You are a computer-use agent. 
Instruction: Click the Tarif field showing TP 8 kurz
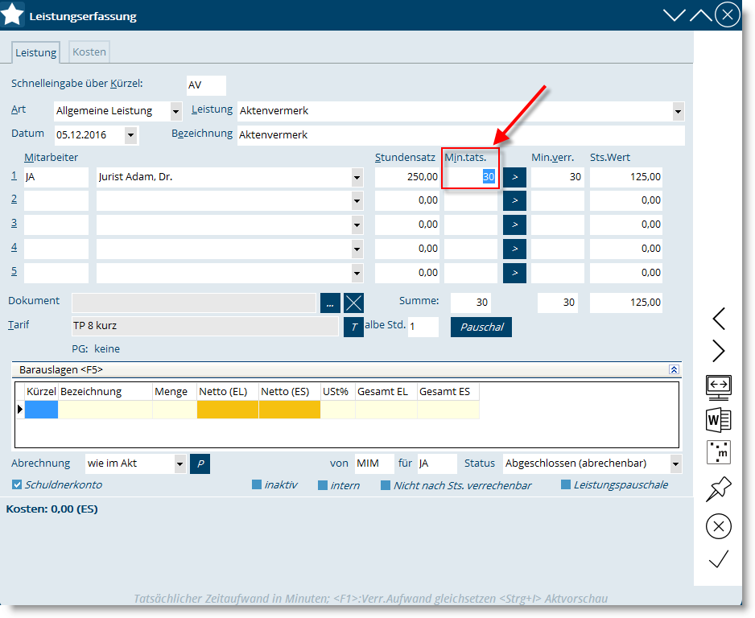[x=205, y=327]
